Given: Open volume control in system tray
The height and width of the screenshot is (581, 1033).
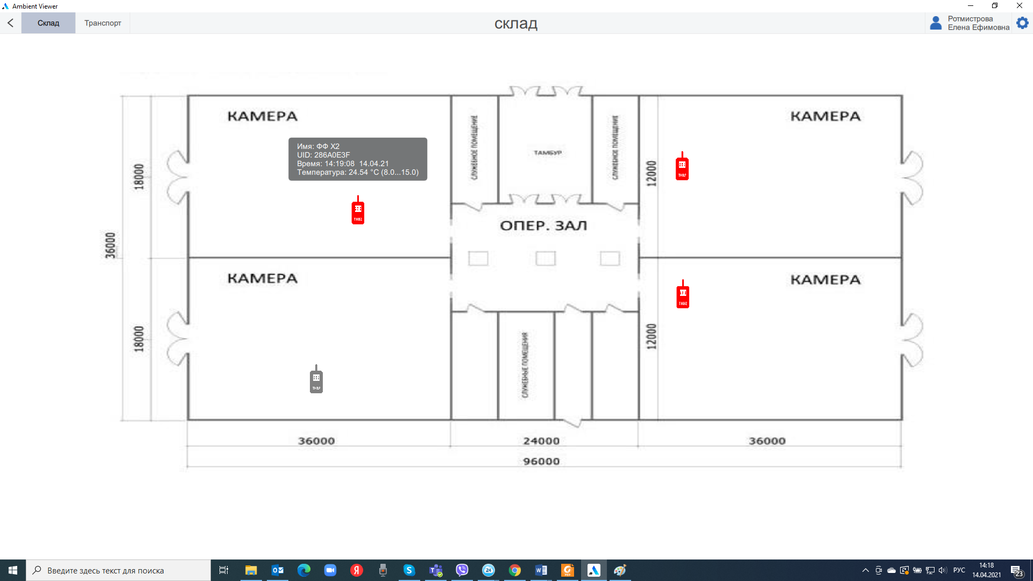Looking at the screenshot, I should click(943, 570).
